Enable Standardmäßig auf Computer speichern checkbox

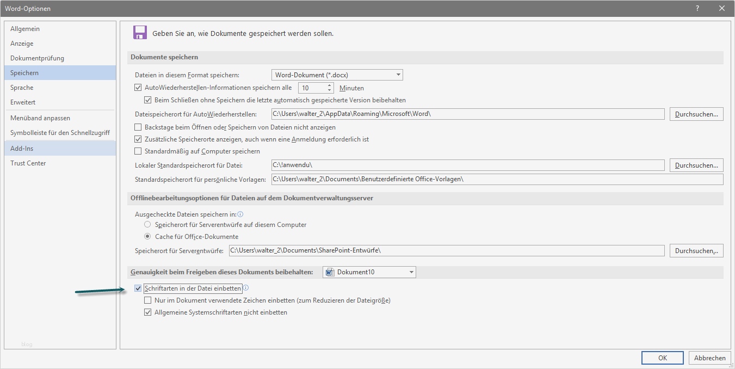[138, 151]
